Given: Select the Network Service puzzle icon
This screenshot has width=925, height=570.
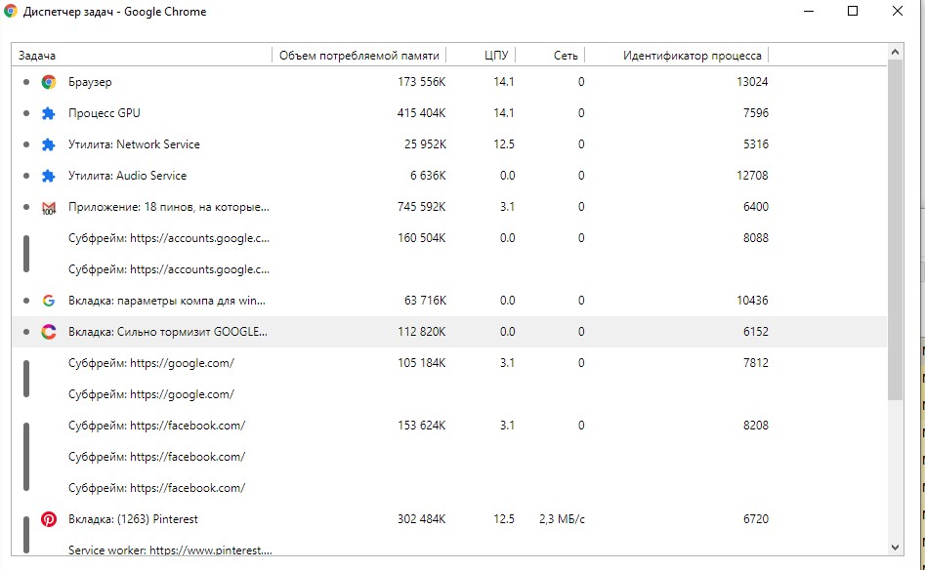Looking at the screenshot, I should click(x=49, y=144).
